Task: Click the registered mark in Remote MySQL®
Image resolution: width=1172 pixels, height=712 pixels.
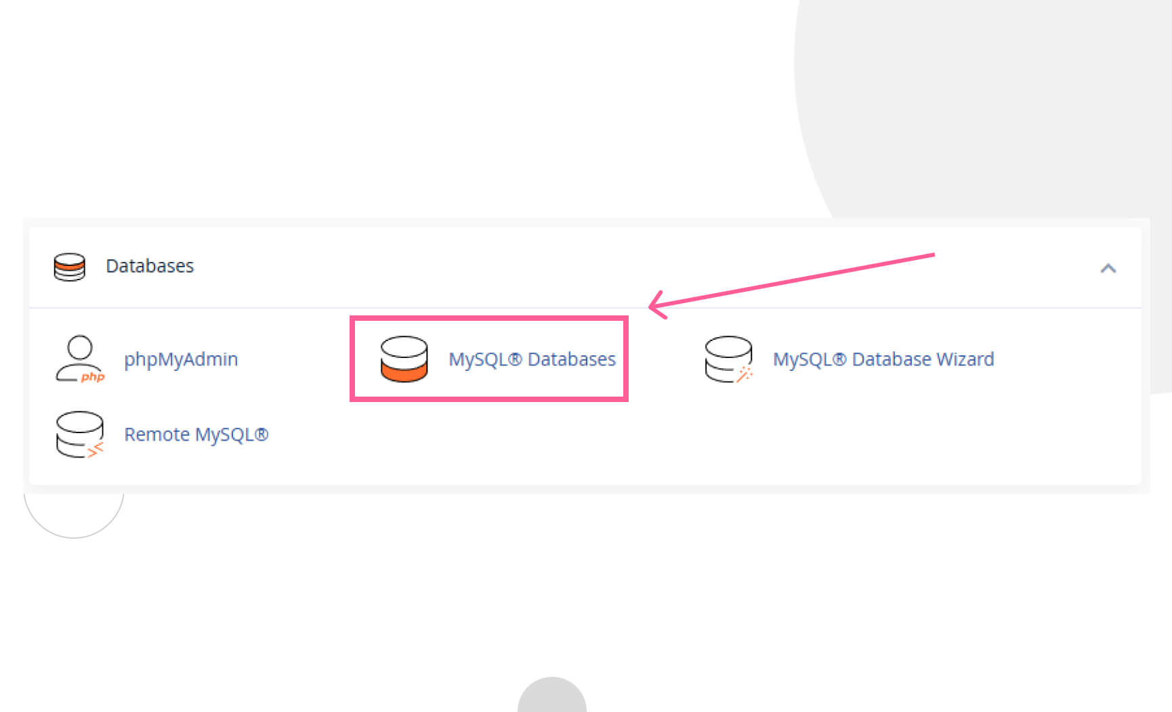Action: (x=262, y=435)
